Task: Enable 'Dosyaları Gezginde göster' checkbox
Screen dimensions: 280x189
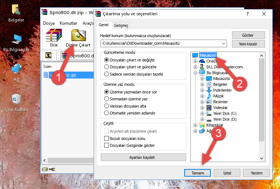Action: 106,145
